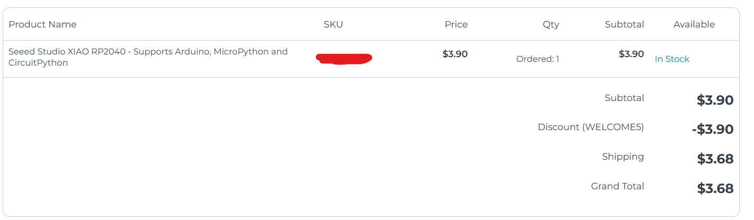Click the totals subtotal amount $3.90
This screenshot has width=754, height=220.
pos(714,100)
